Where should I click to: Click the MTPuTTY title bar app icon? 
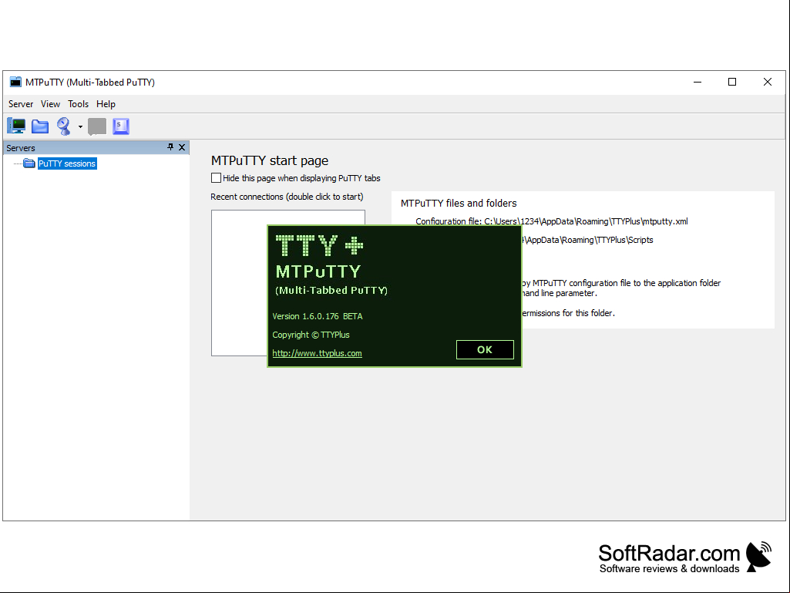pyautogui.click(x=15, y=82)
